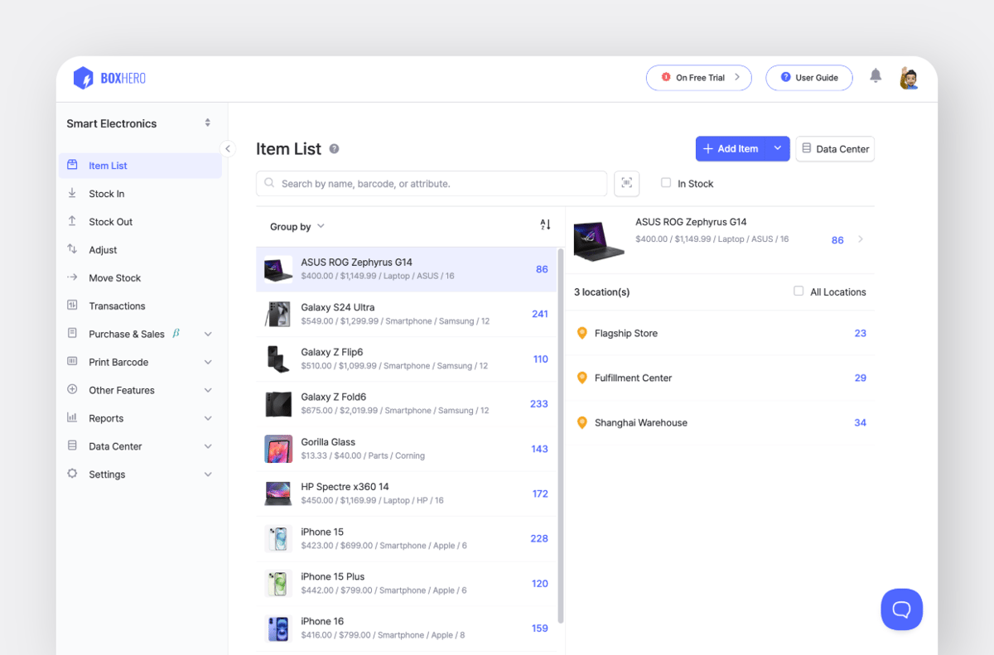Select the Stock Out sidebar icon

tap(73, 221)
